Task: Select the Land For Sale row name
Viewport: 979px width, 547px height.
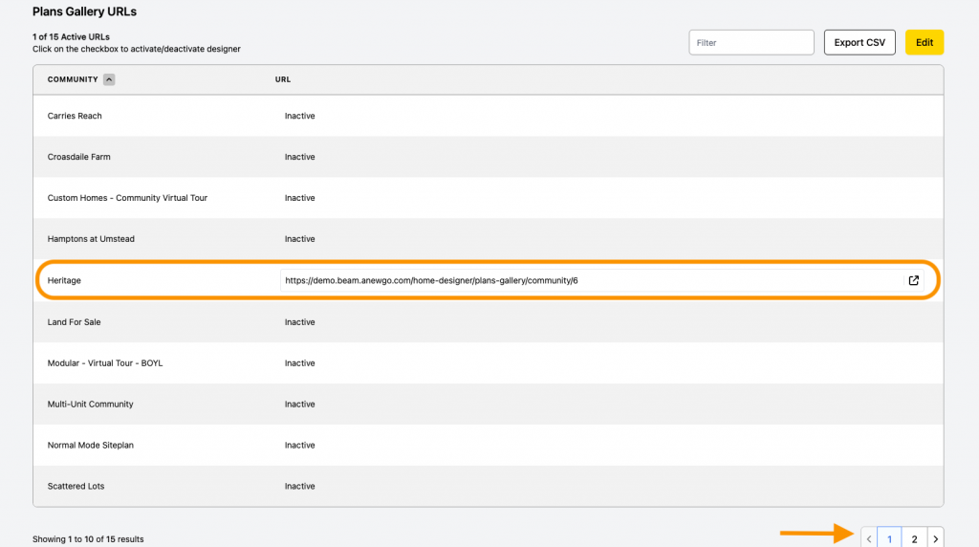Action: pos(74,322)
